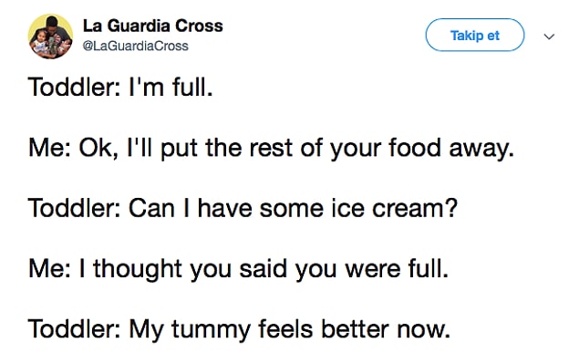Click the word "thought" in the tweet
This screenshot has height=353, width=579.
coord(138,269)
